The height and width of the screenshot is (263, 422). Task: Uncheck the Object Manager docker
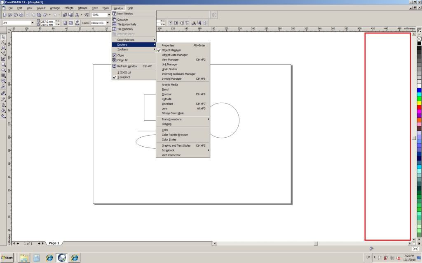[x=171, y=50]
